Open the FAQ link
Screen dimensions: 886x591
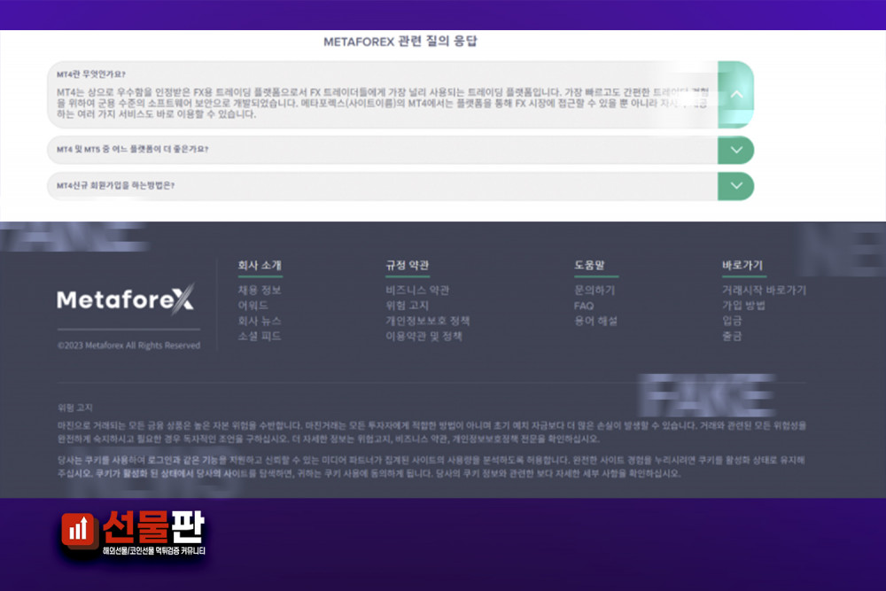[584, 306]
